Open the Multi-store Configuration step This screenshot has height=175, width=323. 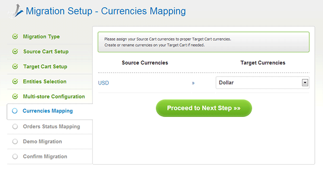[54, 97]
